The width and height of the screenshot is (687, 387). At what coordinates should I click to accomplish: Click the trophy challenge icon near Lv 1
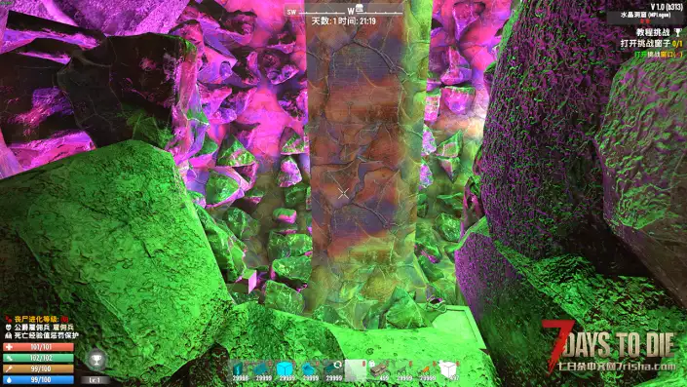(95, 361)
